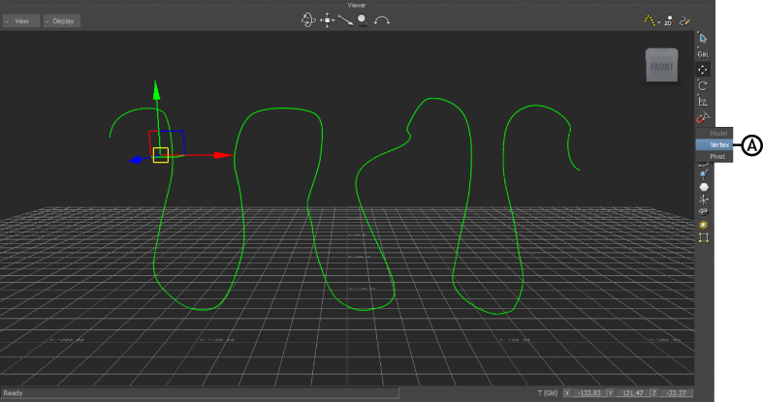Click the FRONT view cube
763x402 pixels.
[661, 65]
